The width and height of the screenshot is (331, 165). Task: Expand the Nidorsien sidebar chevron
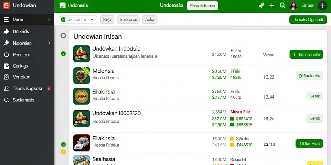pos(49,43)
